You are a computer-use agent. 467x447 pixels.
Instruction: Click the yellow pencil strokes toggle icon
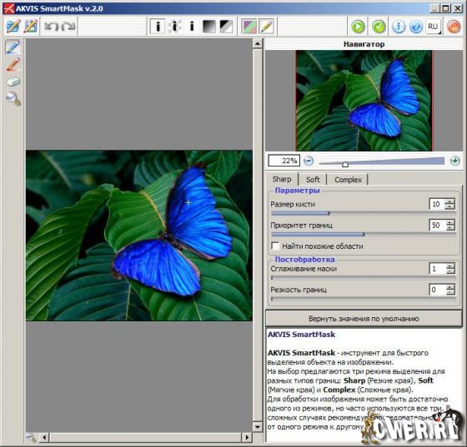[x=267, y=27]
